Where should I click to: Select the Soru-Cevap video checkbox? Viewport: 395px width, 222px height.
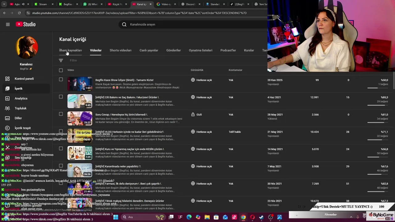tap(61, 114)
